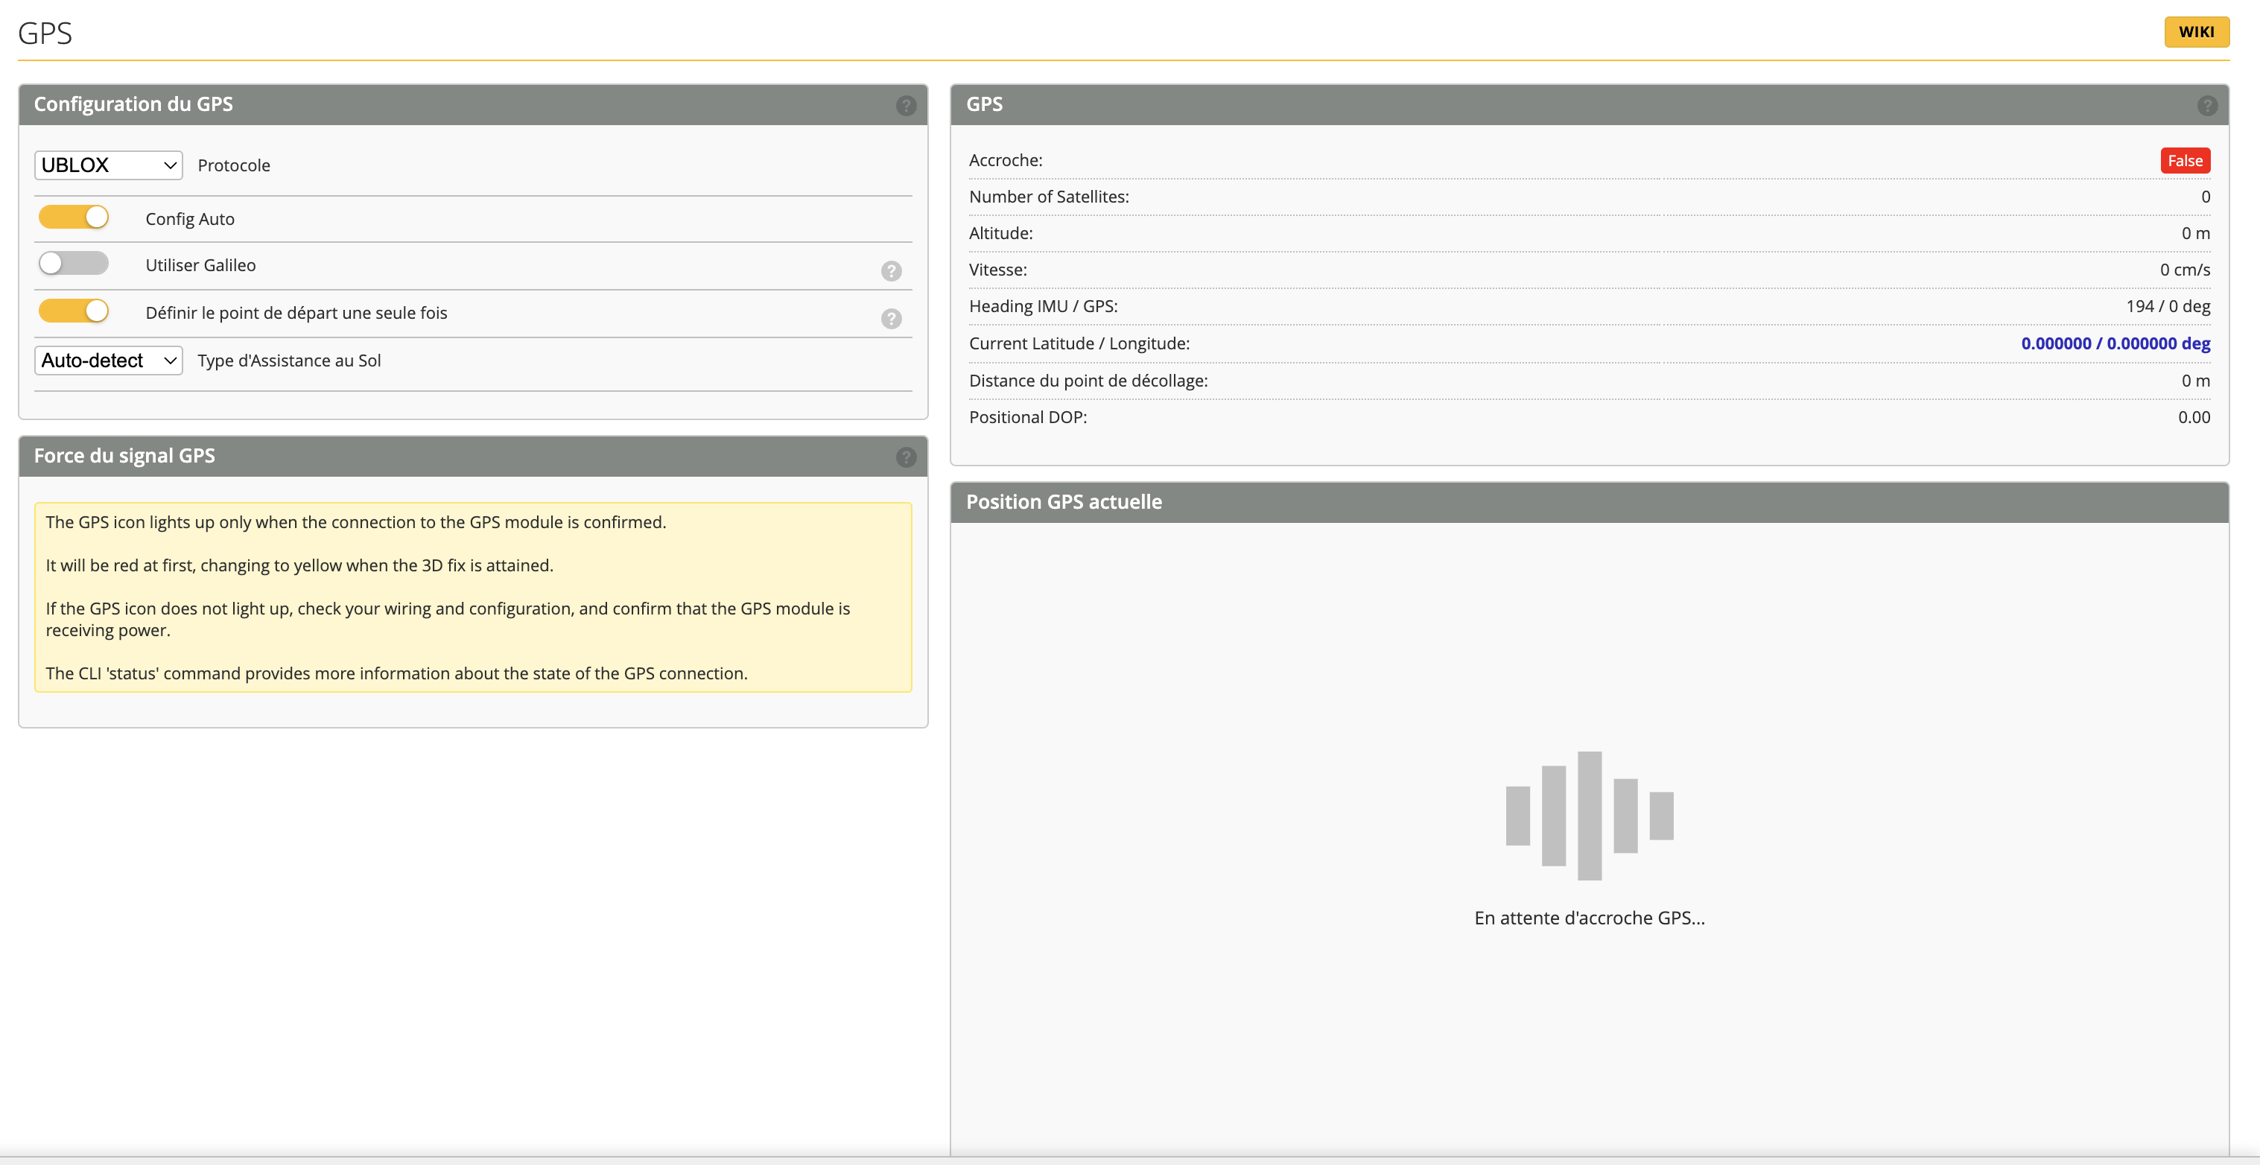Image resolution: width=2260 pixels, height=1165 pixels.
Task: Open Auto-detect Type d'Assistance au Sol dropdown
Action: 108,361
